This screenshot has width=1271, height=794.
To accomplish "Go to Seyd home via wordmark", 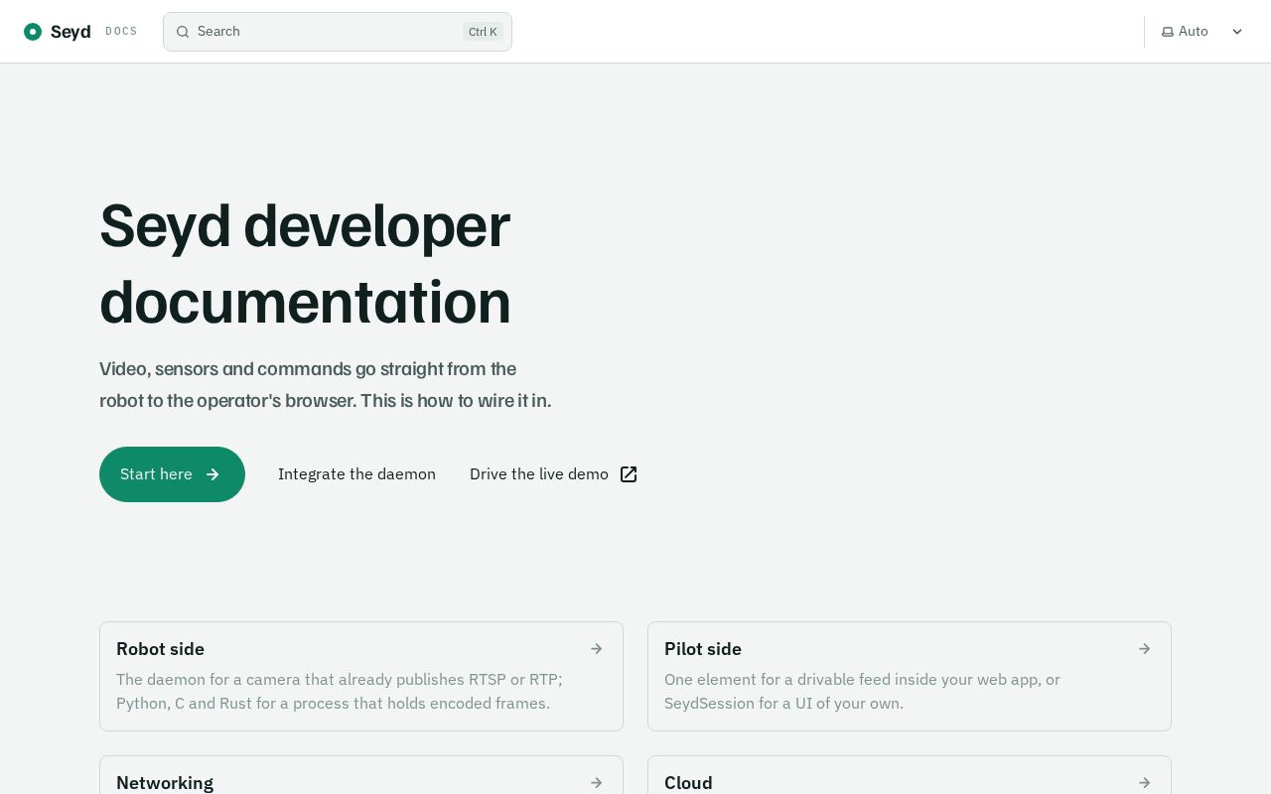I will point(71,32).
